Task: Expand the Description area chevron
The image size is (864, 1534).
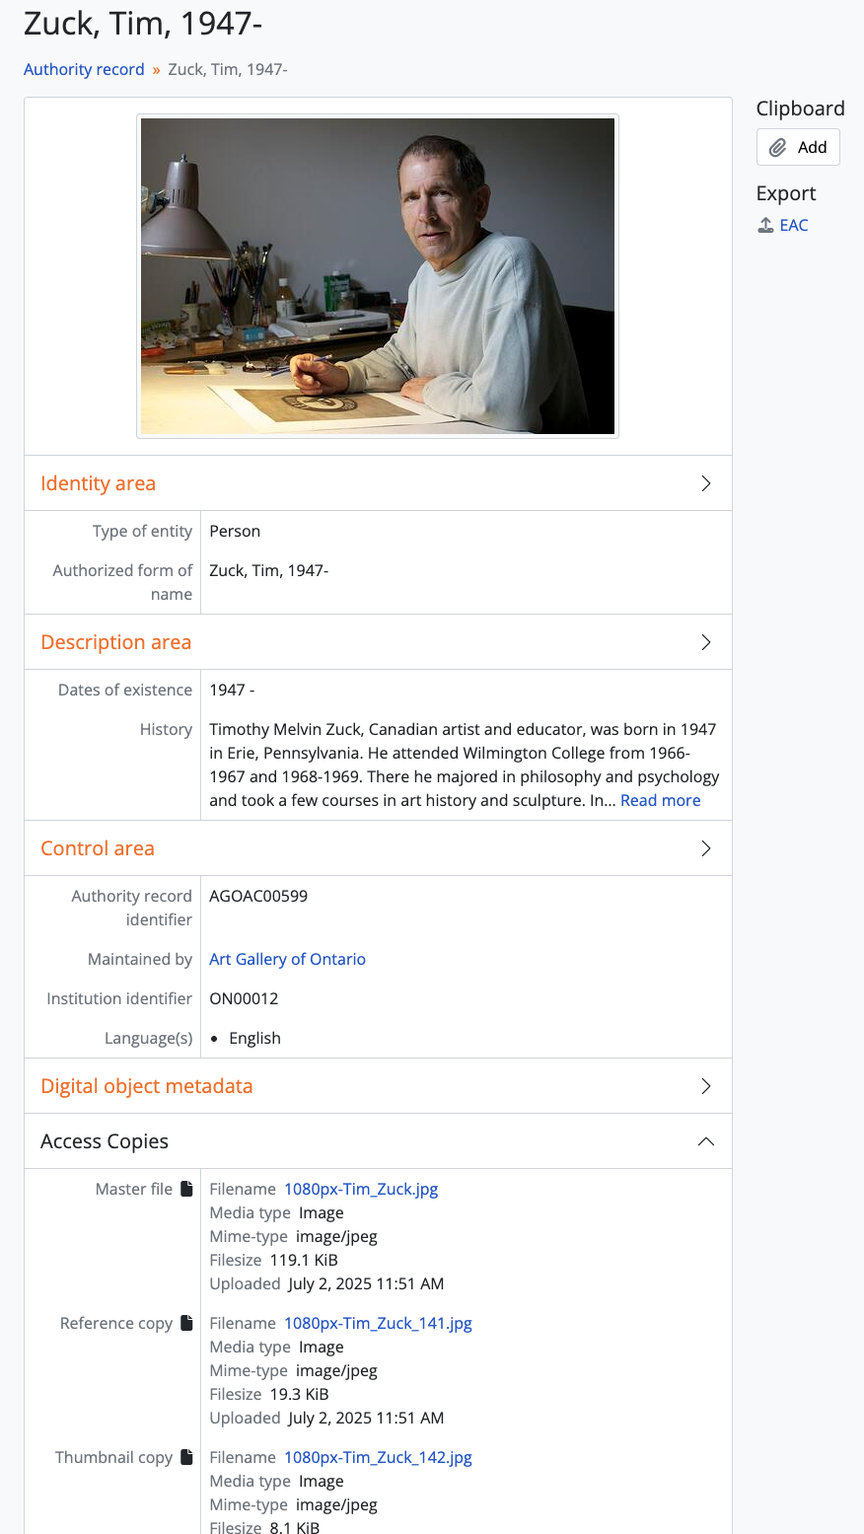Action: [706, 642]
